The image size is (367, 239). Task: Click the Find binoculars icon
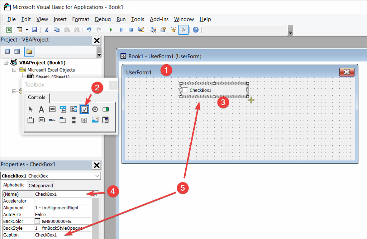(77, 30)
